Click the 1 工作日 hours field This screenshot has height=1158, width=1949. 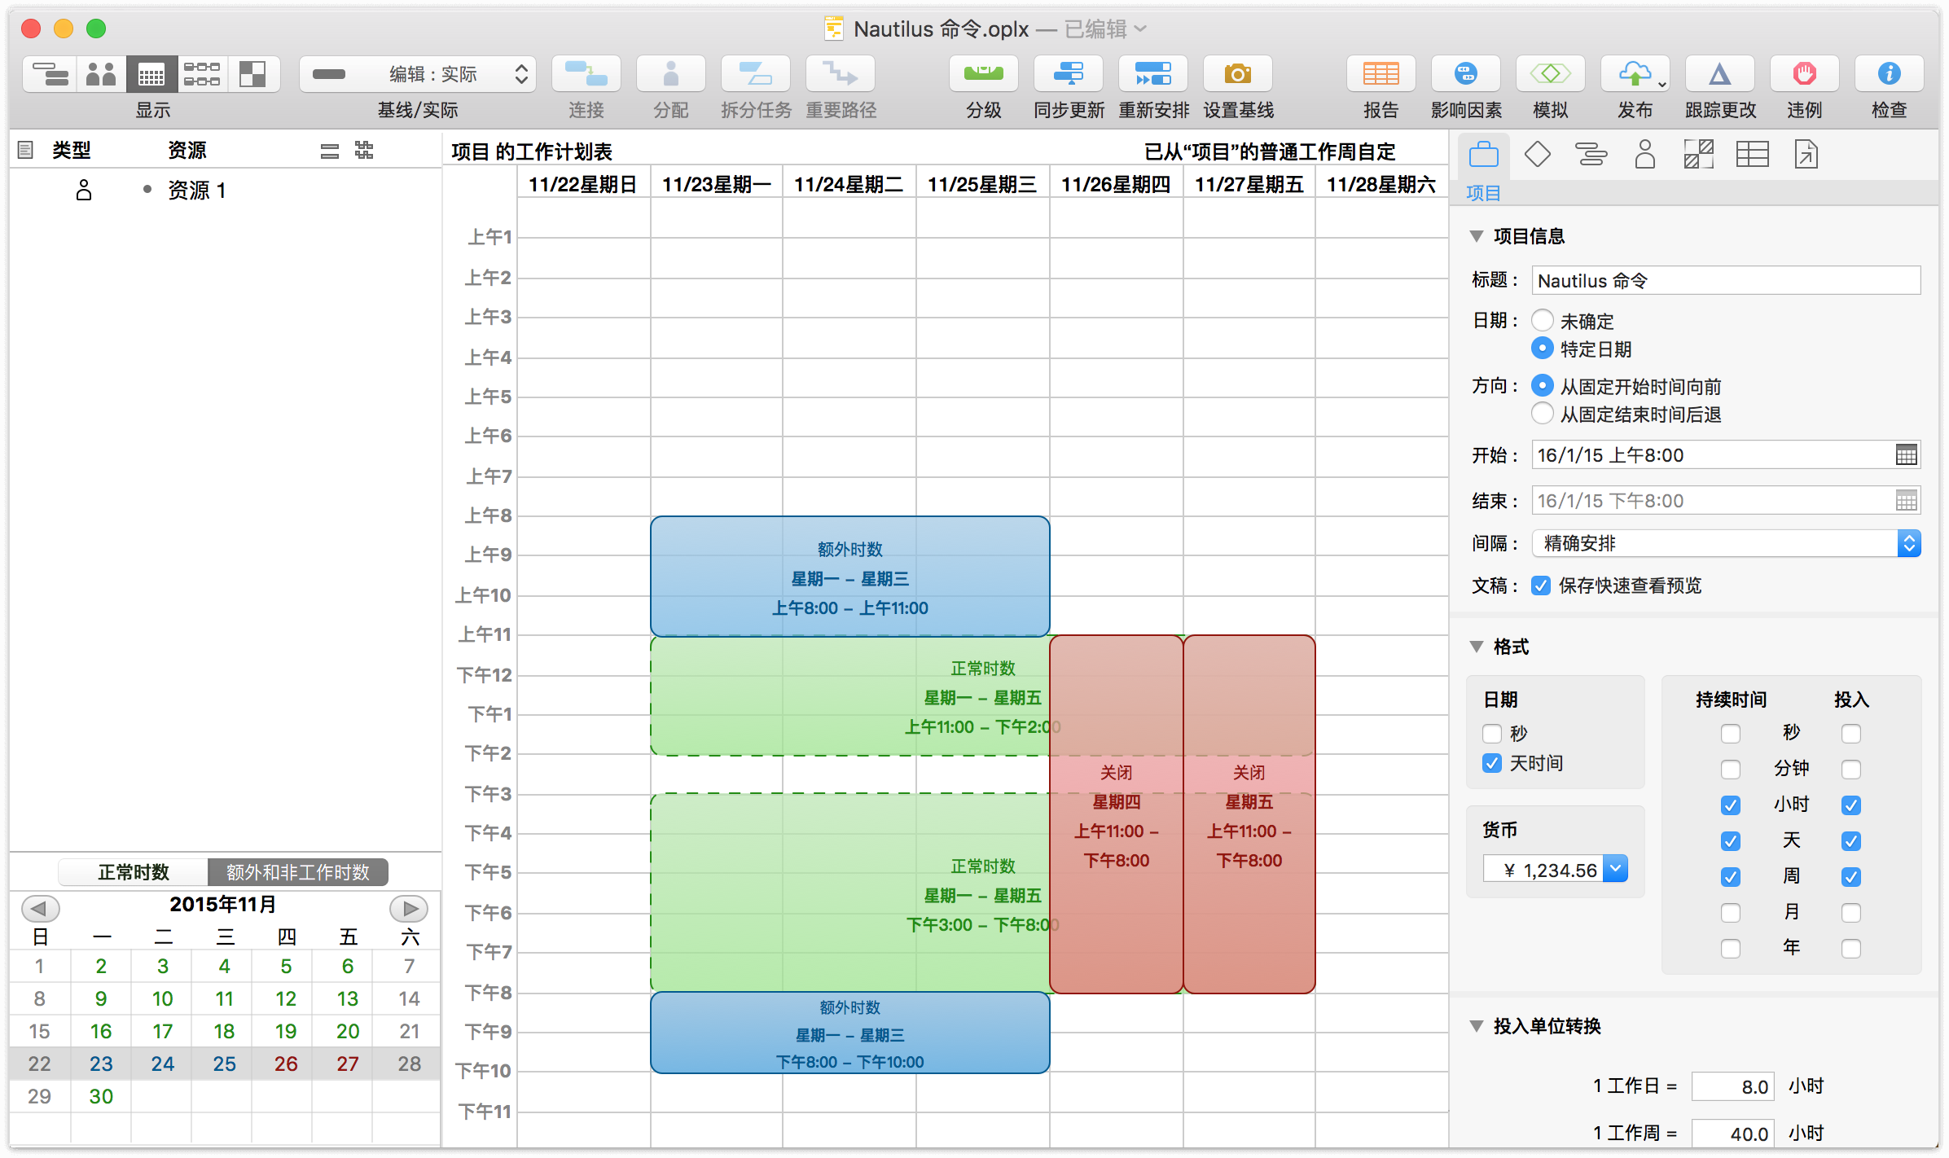[1732, 1086]
